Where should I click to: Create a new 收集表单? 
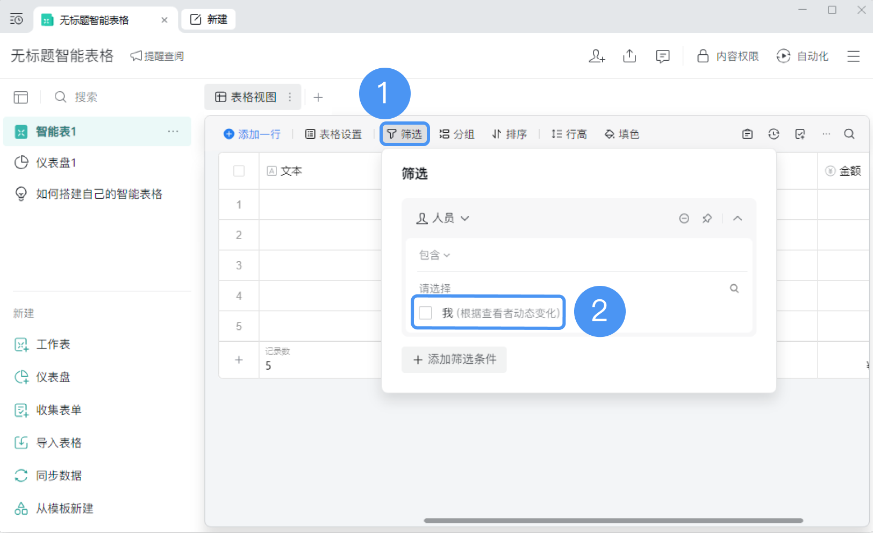point(48,410)
